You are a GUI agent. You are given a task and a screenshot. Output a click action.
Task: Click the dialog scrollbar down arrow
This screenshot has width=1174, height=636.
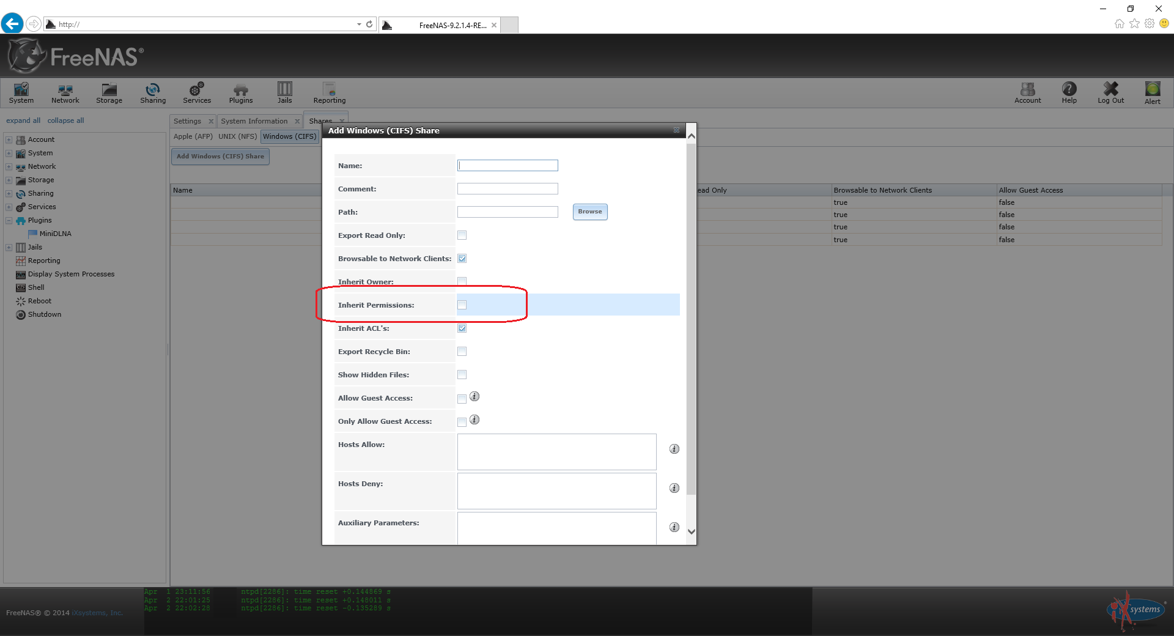(x=692, y=531)
